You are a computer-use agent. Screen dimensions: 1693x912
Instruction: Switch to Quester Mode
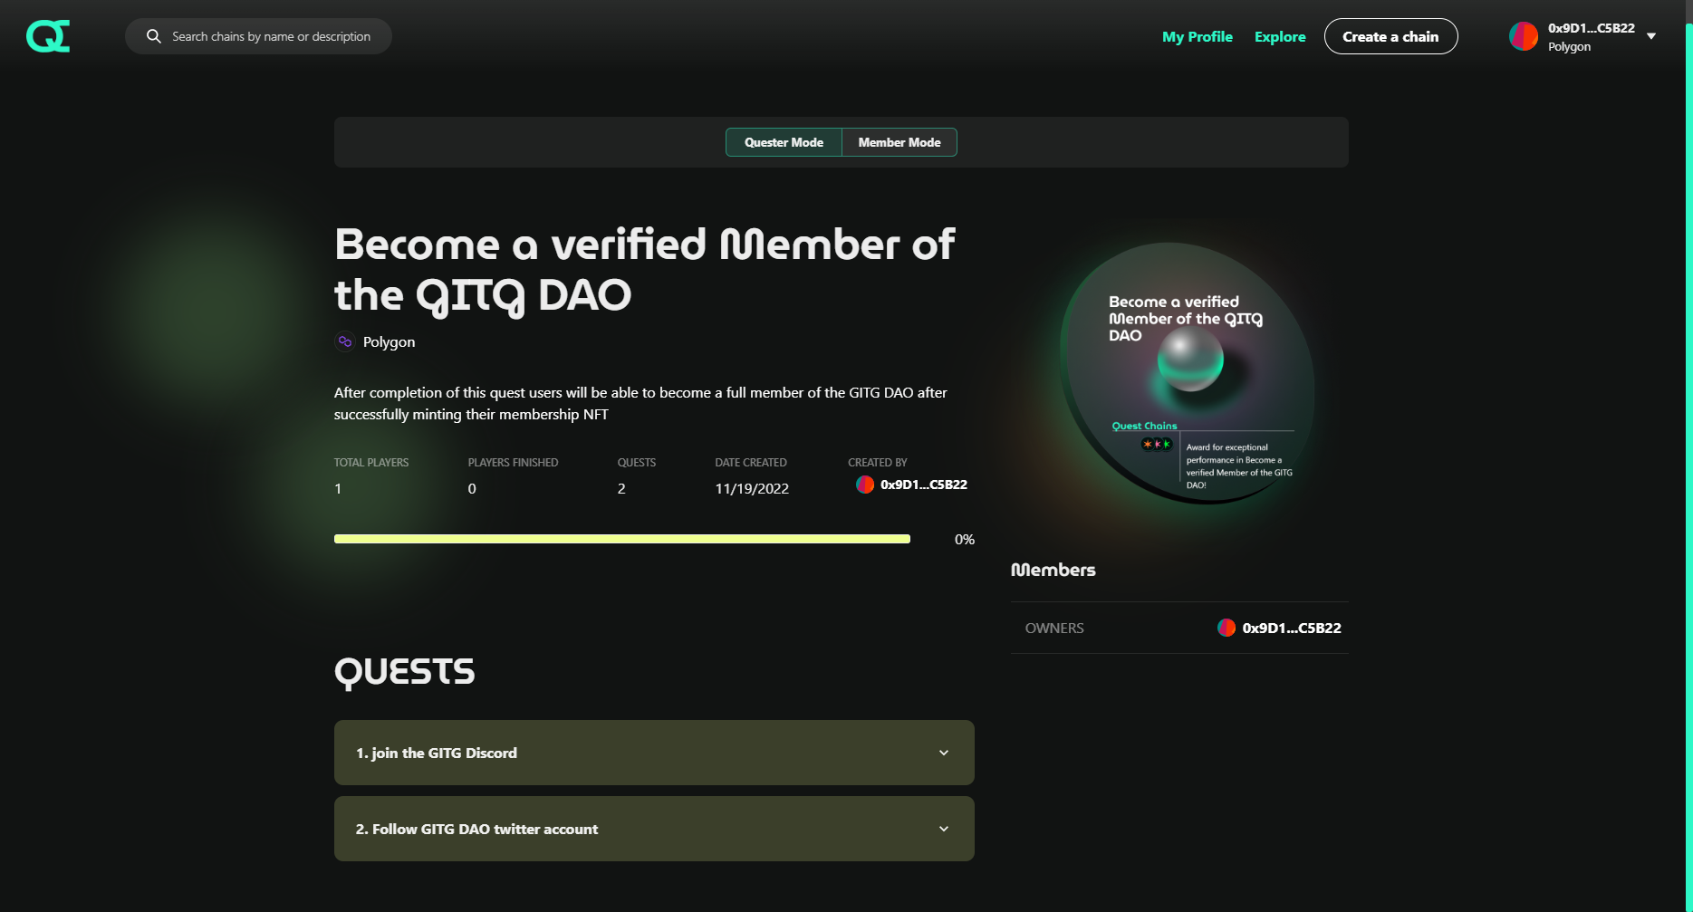[x=784, y=142]
